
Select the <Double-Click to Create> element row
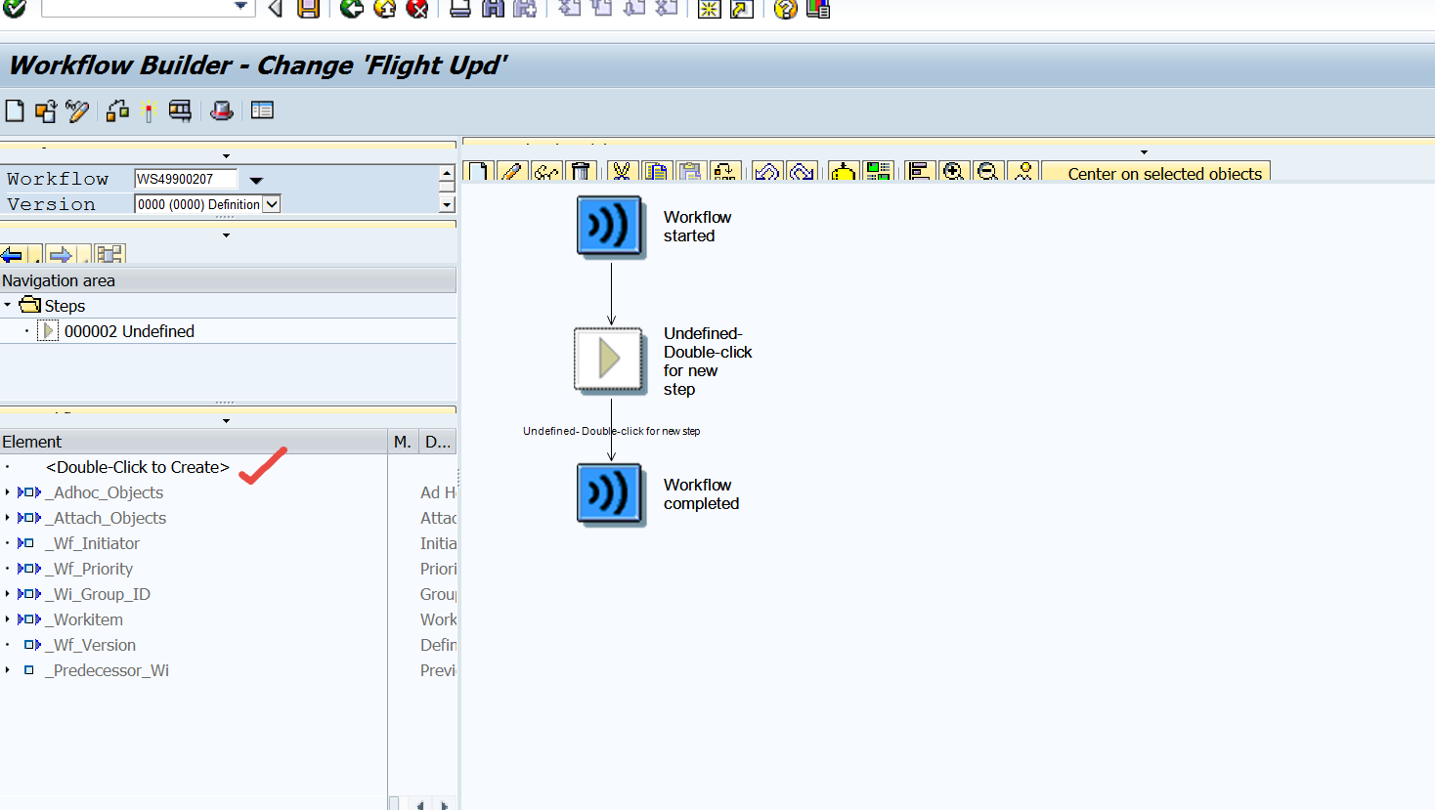click(137, 467)
